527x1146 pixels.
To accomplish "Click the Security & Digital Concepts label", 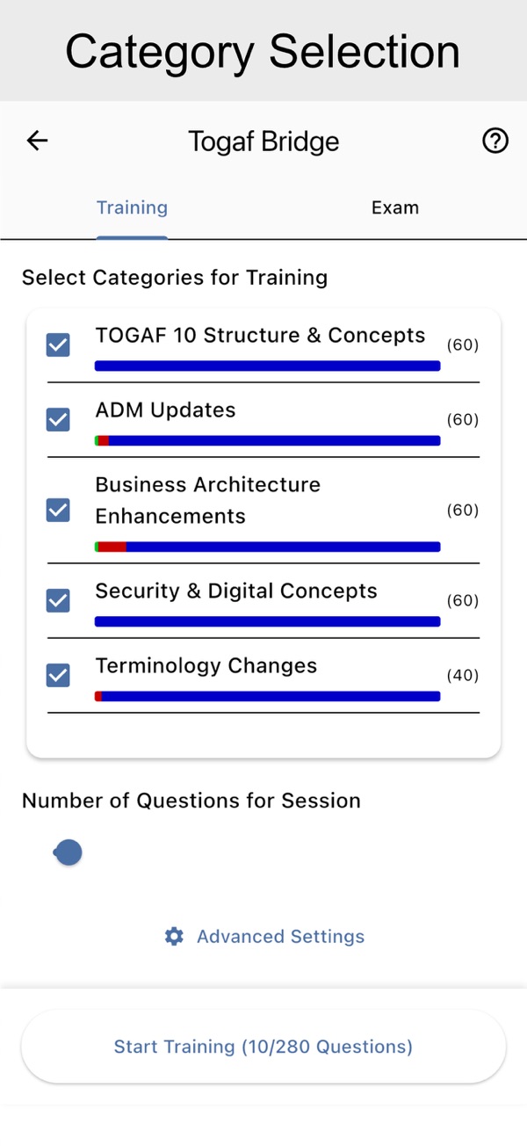I will [x=236, y=591].
